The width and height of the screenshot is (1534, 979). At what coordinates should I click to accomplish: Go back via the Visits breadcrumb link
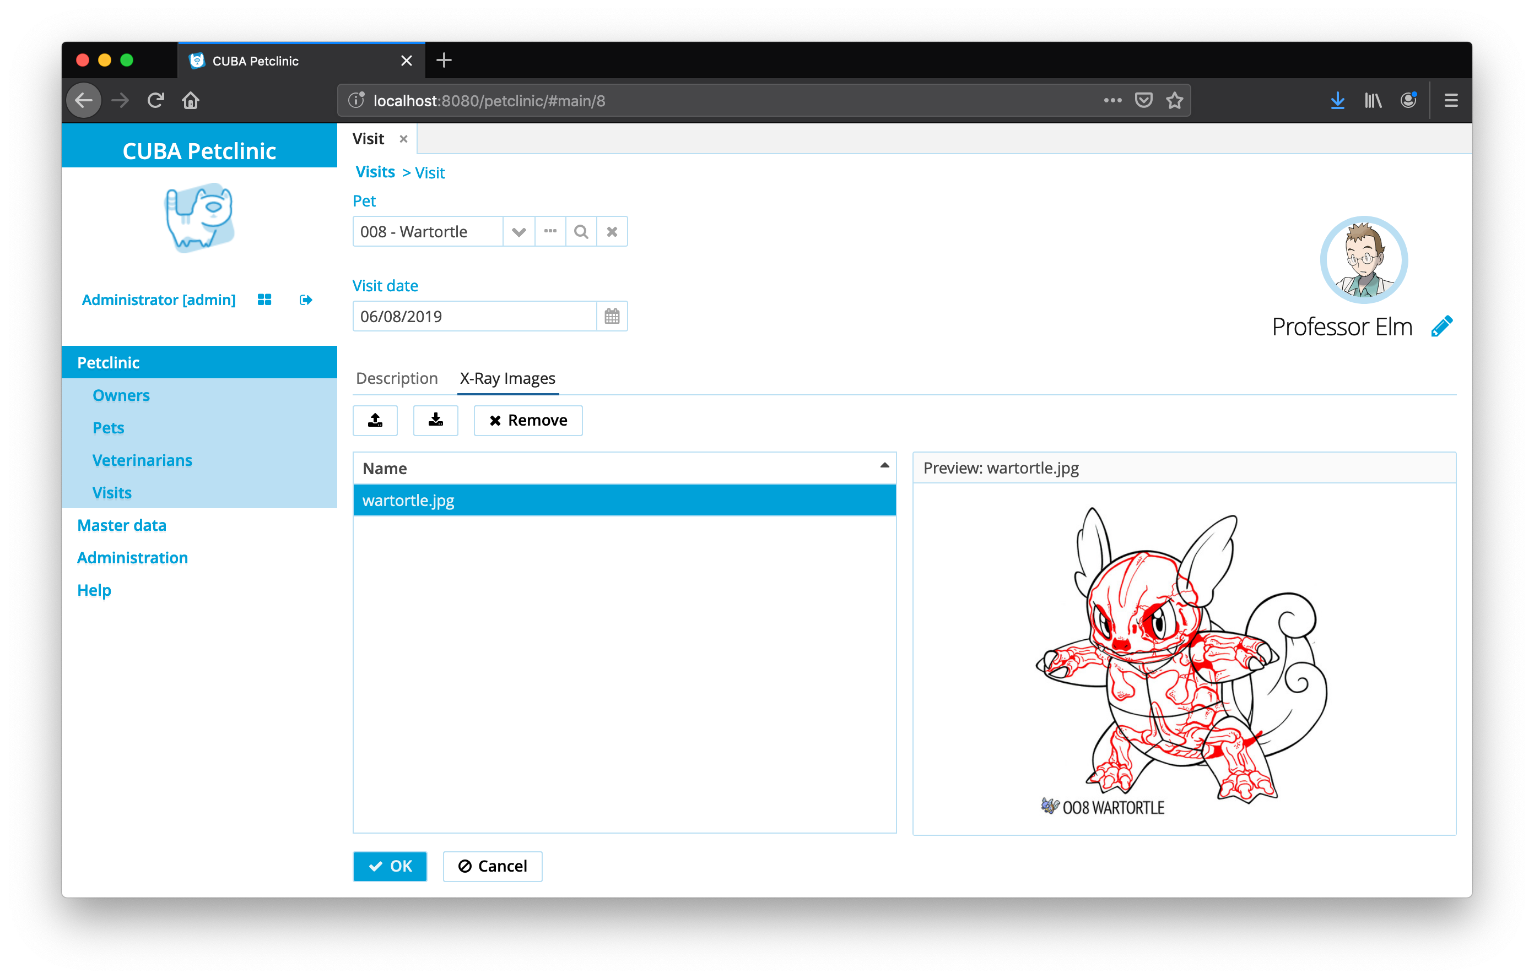tap(375, 172)
